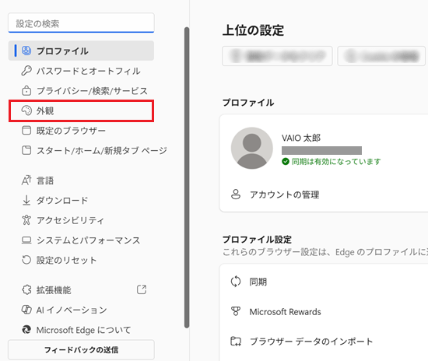The width and height of the screenshot is (428, 361).
Task: Click the person icon beside アカウントの管理
Action: pyautogui.click(x=236, y=195)
